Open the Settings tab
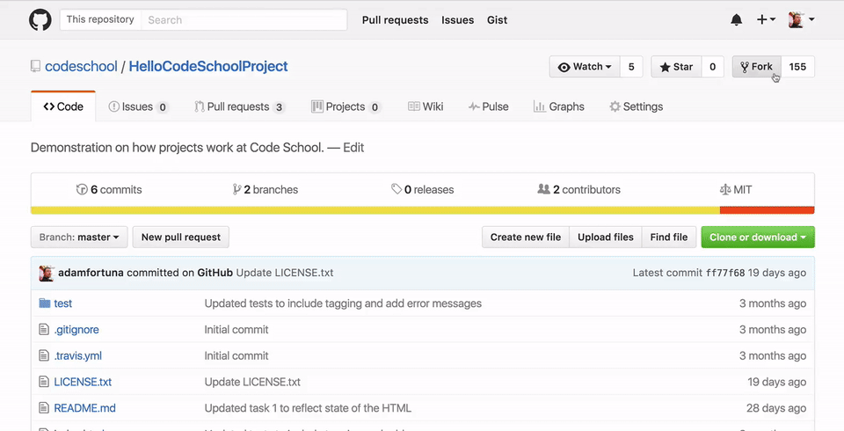 pos(637,106)
